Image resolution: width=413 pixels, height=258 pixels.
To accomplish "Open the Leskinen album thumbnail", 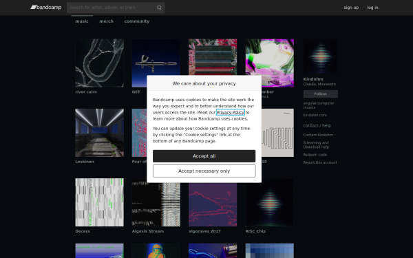I will (99, 133).
